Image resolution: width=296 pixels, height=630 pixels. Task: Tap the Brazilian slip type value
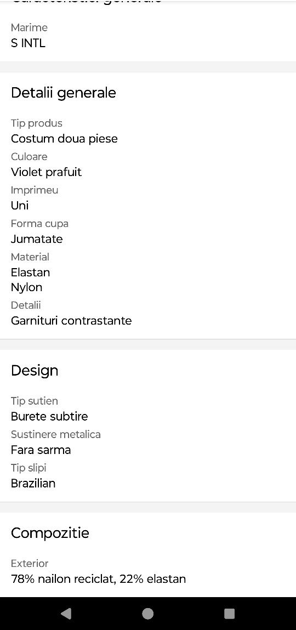pos(33,483)
